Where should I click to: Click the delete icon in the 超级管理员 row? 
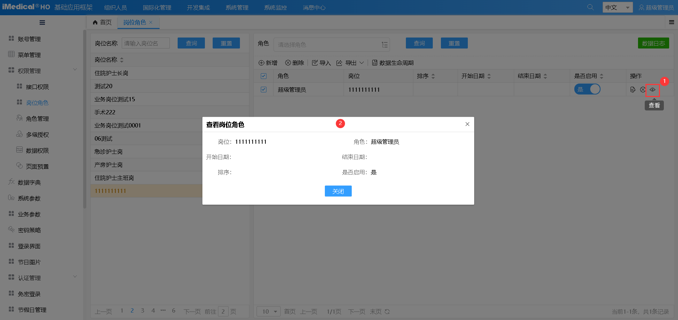tap(643, 90)
